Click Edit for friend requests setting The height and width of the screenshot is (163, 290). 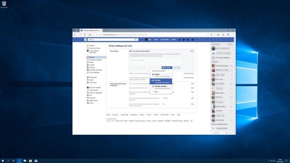[x=192, y=84]
